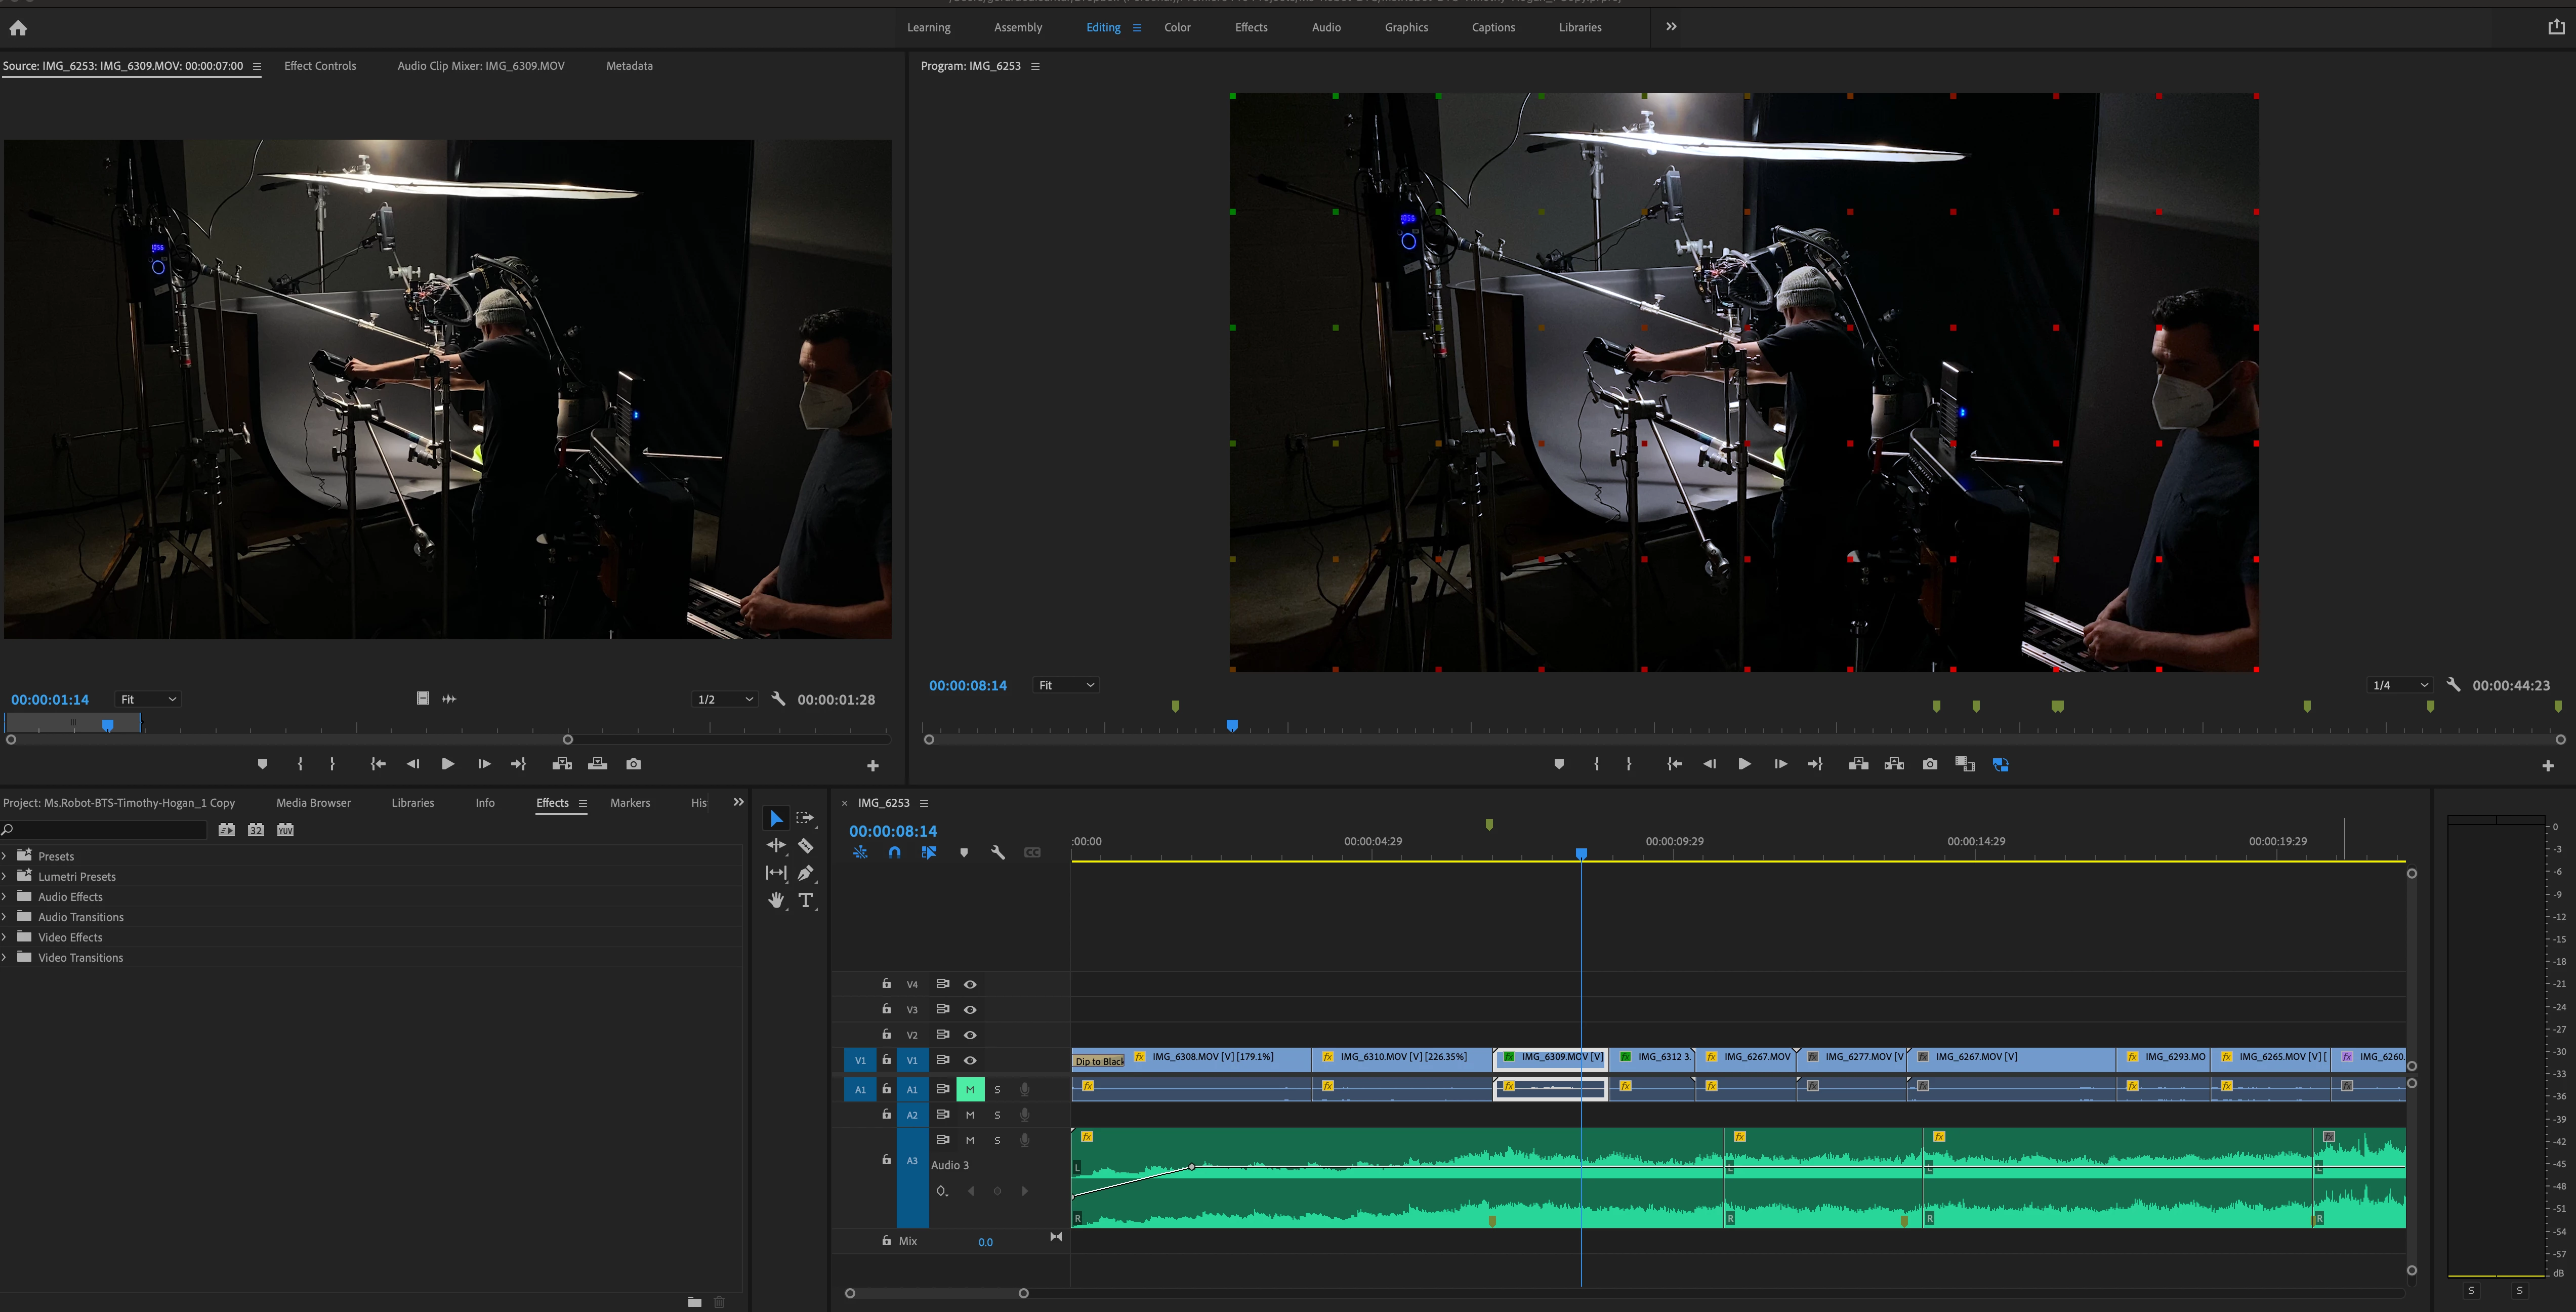Toggle timeline Snap magnet
This screenshot has height=1312, width=2576.
coord(894,853)
